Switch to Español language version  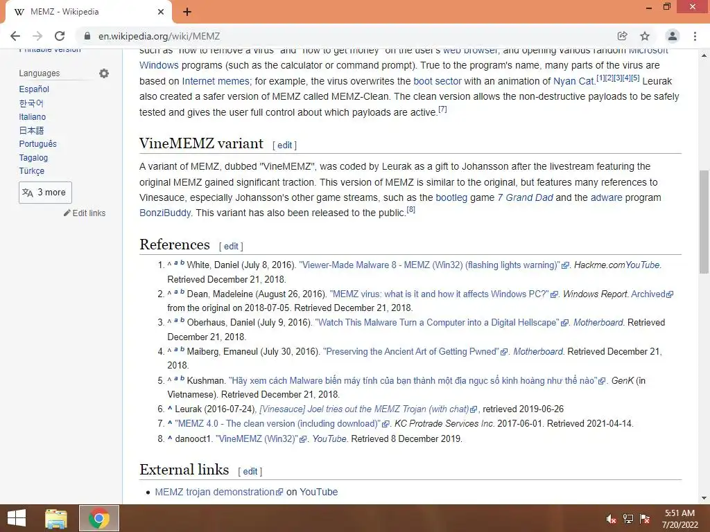pos(34,89)
